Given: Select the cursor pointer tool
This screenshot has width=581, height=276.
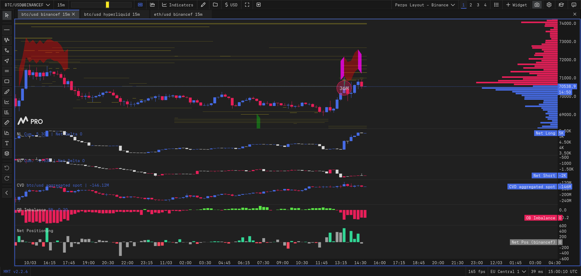Looking at the screenshot, I should (7, 15).
